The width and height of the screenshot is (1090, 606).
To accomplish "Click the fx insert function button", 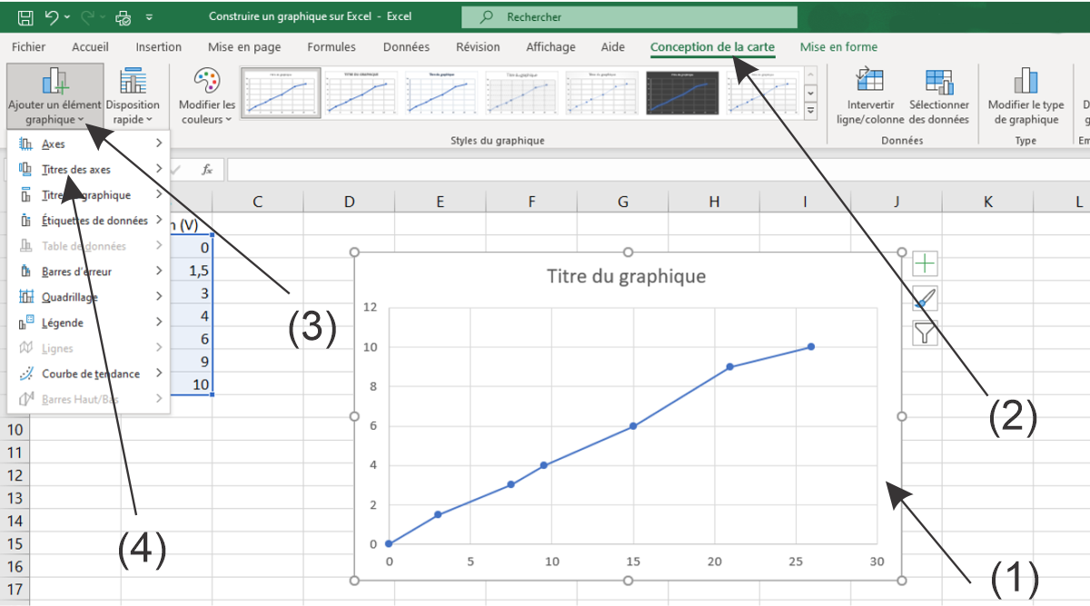I will click(207, 170).
